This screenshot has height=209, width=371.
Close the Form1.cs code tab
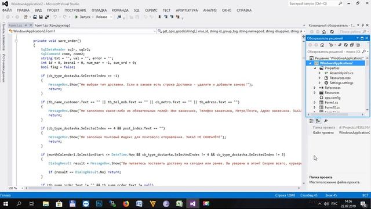point(31,26)
